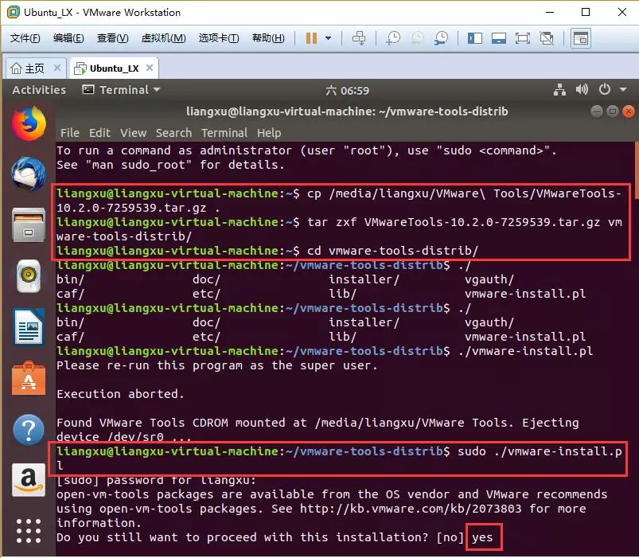Open the Activities overview
Screen dimensions: 639x558
coord(39,90)
